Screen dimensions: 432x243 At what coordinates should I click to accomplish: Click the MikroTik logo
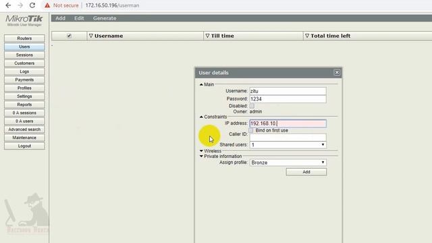click(x=24, y=20)
